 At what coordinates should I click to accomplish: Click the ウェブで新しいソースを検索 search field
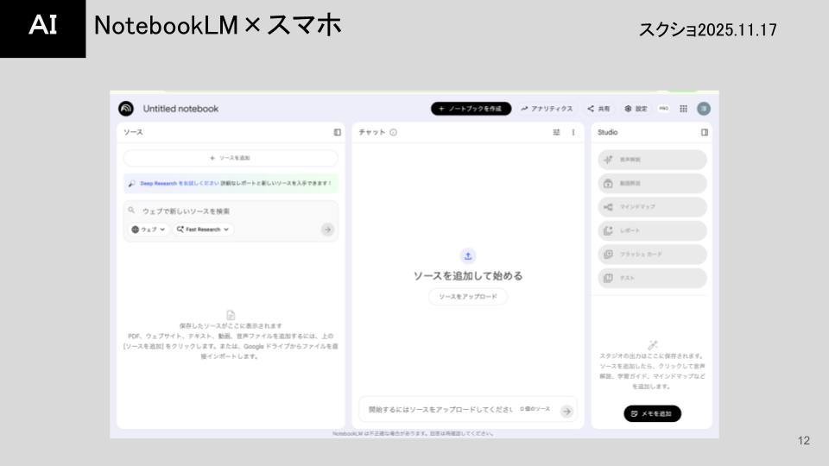pyautogui.click(x=229, y=211)
